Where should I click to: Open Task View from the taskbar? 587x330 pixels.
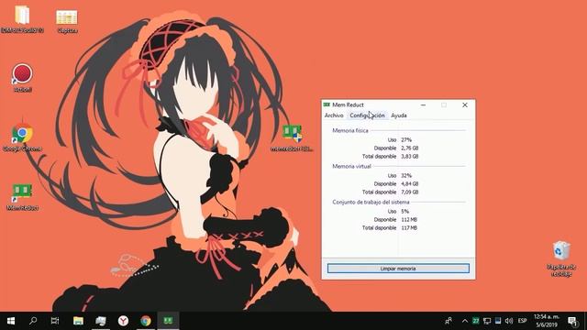point(55,321)
